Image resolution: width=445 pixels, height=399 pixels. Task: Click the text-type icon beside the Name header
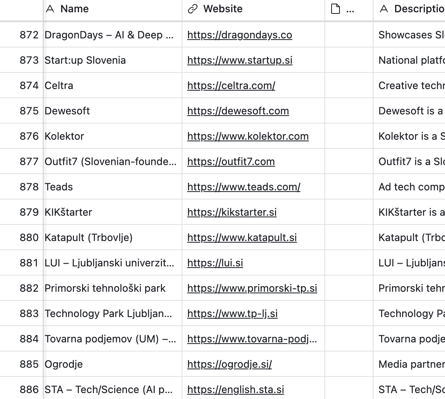click(x=50, y=9)
